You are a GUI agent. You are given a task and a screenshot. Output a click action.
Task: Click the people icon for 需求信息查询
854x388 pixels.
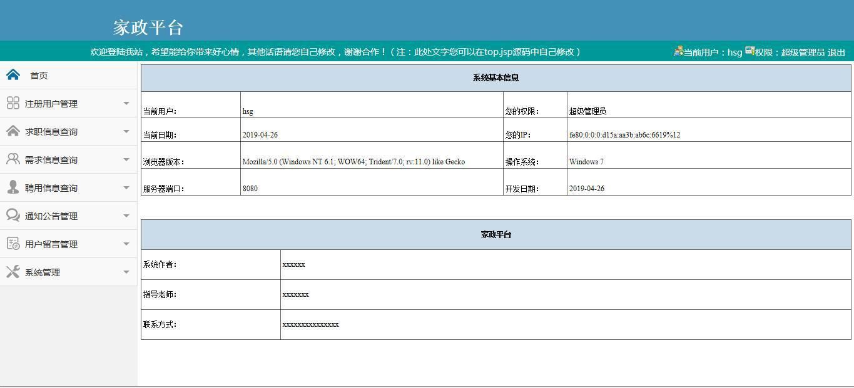pos(13,159)
